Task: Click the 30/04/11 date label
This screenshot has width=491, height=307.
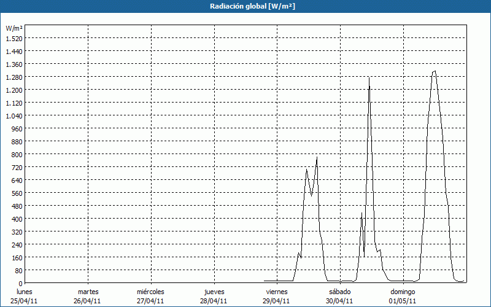Action: 339,301
